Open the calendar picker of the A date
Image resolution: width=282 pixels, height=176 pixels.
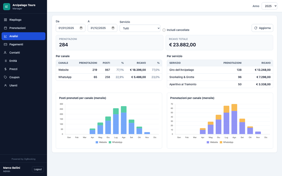click(x=113, y=28)
